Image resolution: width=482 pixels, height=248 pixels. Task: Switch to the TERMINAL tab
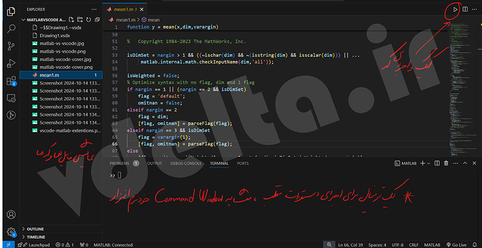(219, 163)
